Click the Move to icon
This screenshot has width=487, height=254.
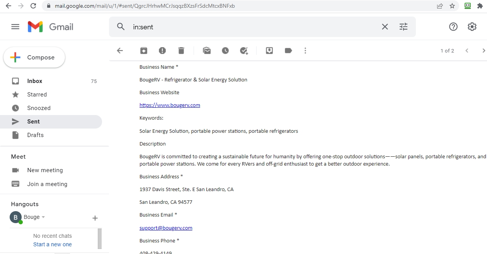tap(269, 51)
